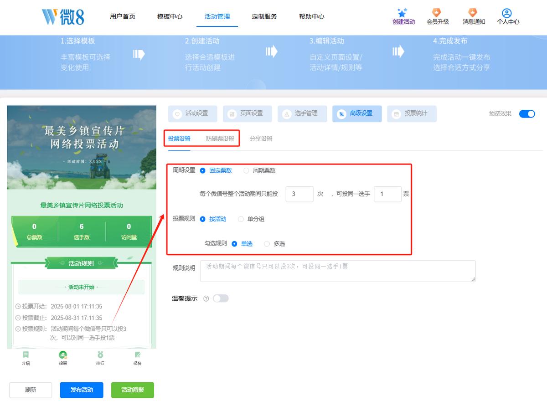Click the 微8 logo
547x406 pixels.
[63, 16]
